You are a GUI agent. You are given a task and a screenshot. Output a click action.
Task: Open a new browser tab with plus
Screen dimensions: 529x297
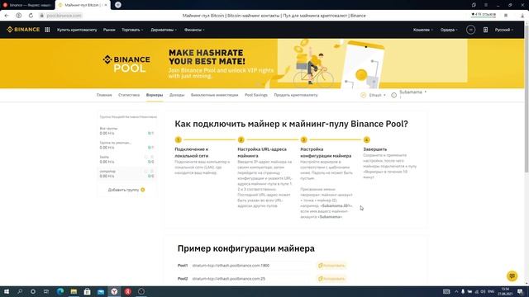pyautogui.click(x=117, y=5)
